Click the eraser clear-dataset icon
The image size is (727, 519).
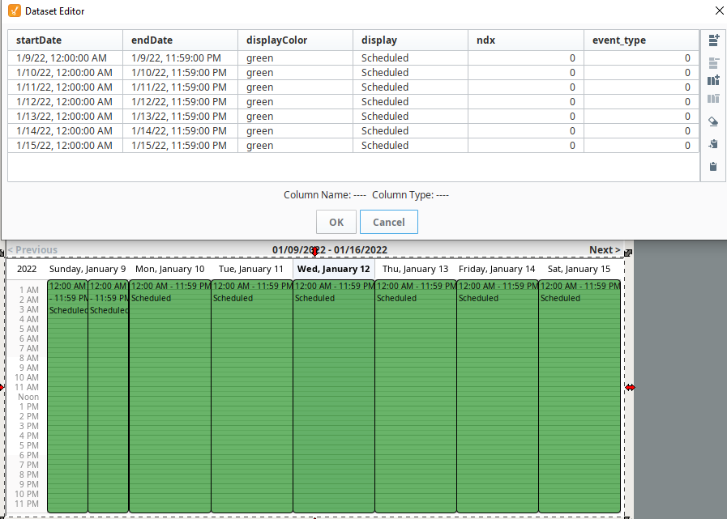(x=713, y=121)
